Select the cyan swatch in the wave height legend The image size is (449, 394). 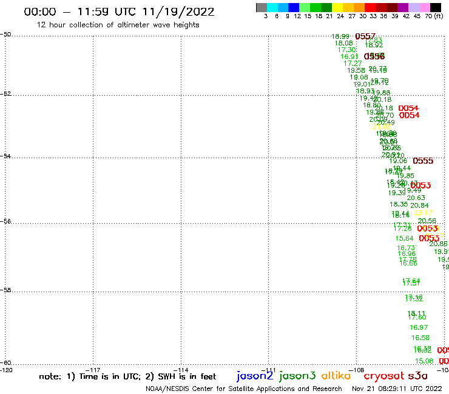(272, 7)
